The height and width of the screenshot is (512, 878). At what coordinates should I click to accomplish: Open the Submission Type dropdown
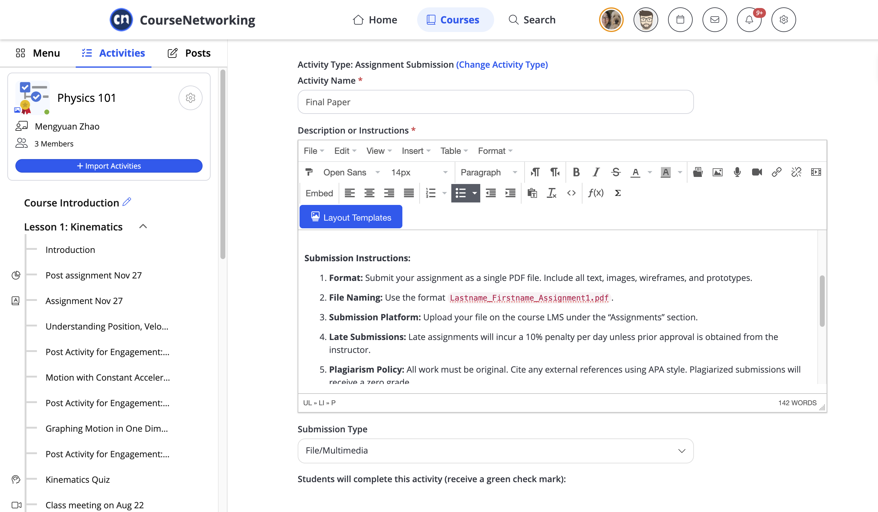coord(495,450)
